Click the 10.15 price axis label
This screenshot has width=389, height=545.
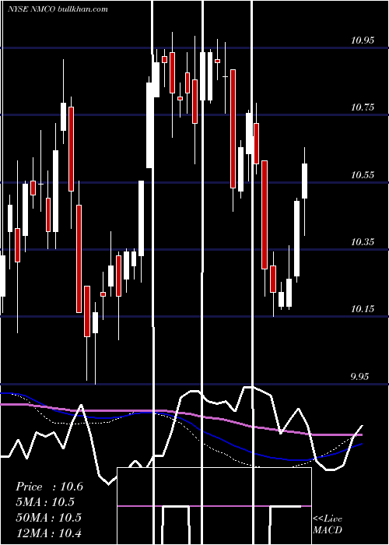(x=363, y=308)
